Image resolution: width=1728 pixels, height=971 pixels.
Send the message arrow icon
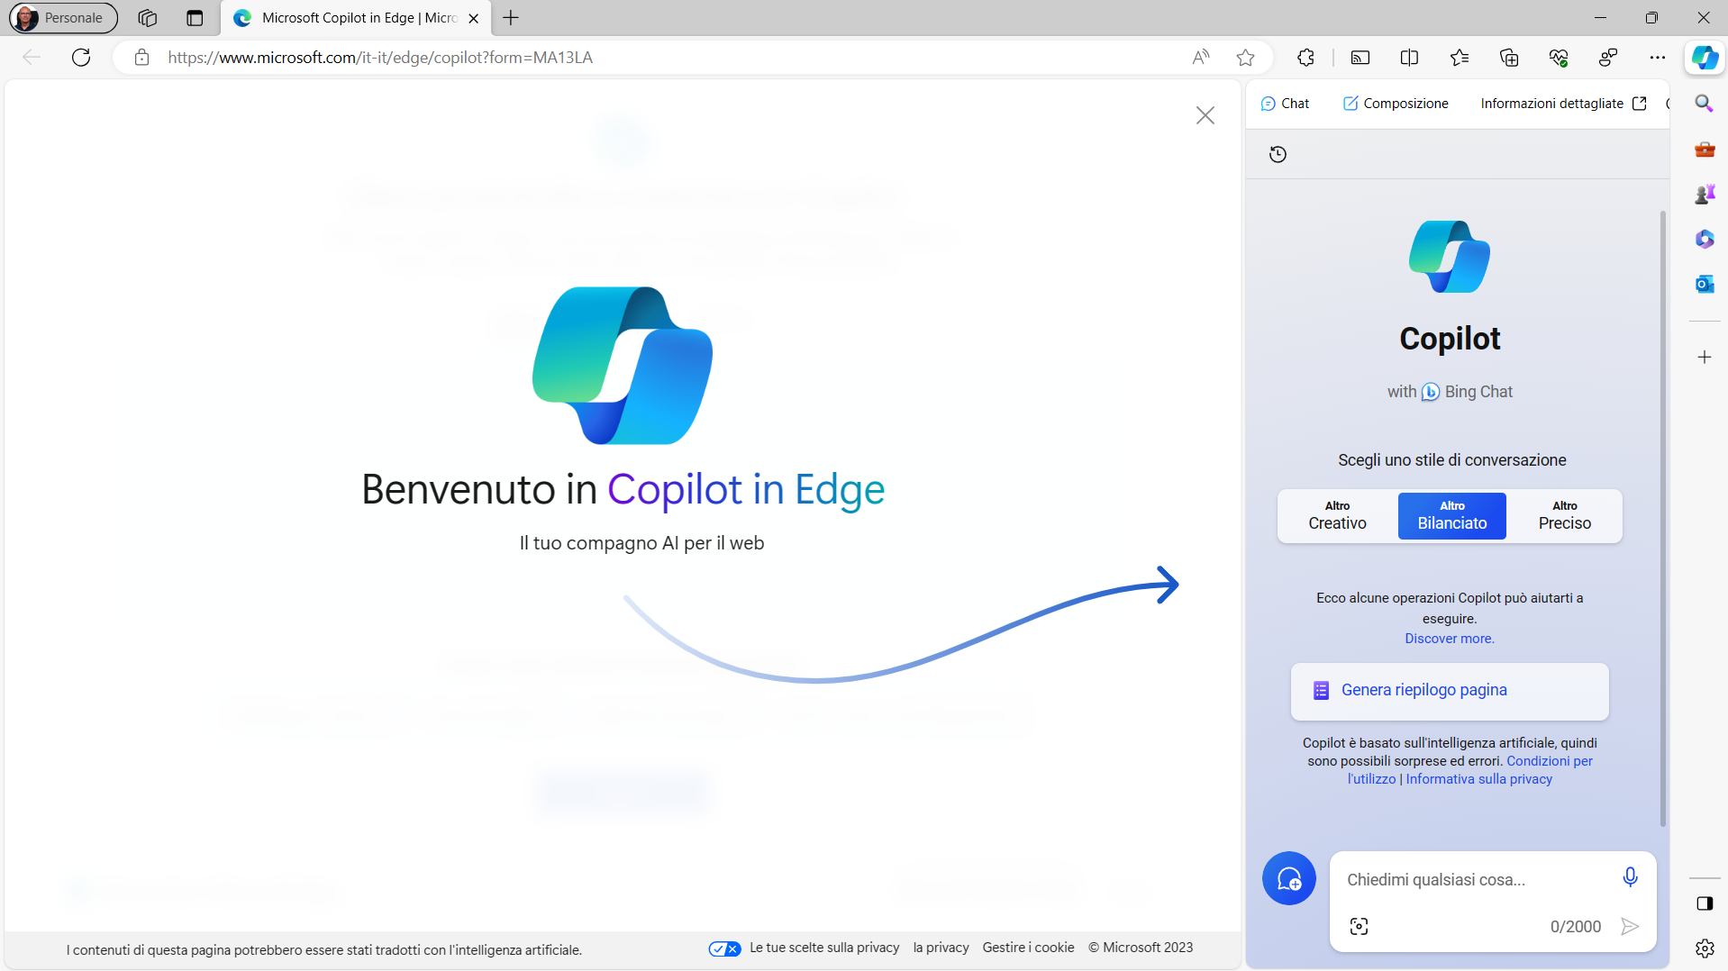coord(1630,927)
